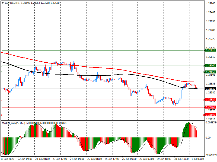Click the red 1.21980 level label

coord(211,115)
